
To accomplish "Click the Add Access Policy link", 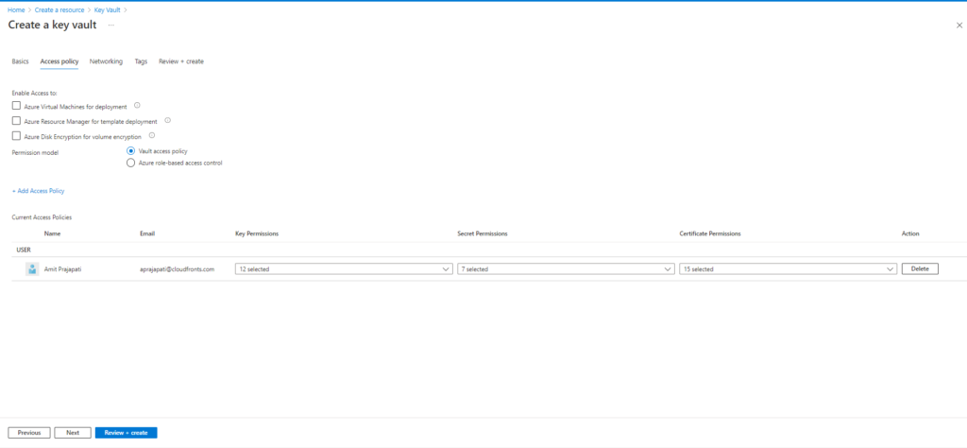I will coord(38,191).
